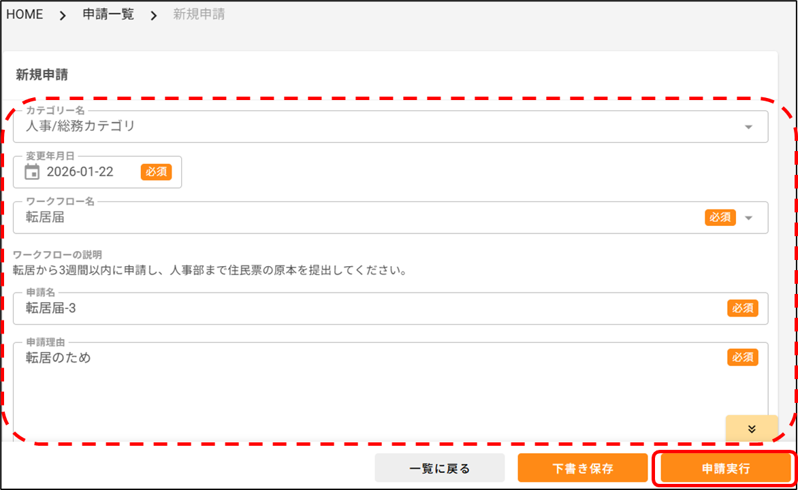Click the calendar icon in 変更年月日
798x490 pixels.
click(x=32, y=172)
